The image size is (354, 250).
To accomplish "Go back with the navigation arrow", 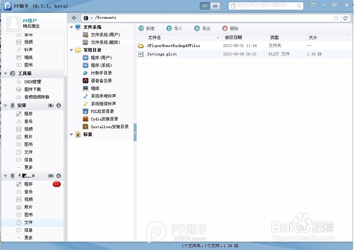I will coord(74,18).
